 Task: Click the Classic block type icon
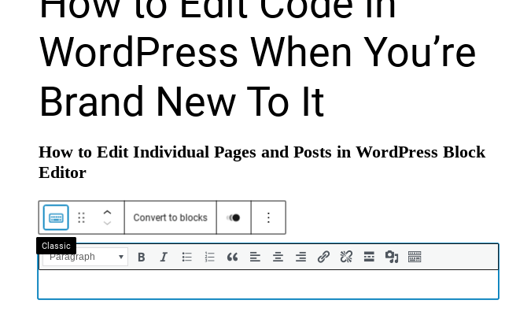coord(56,217)
